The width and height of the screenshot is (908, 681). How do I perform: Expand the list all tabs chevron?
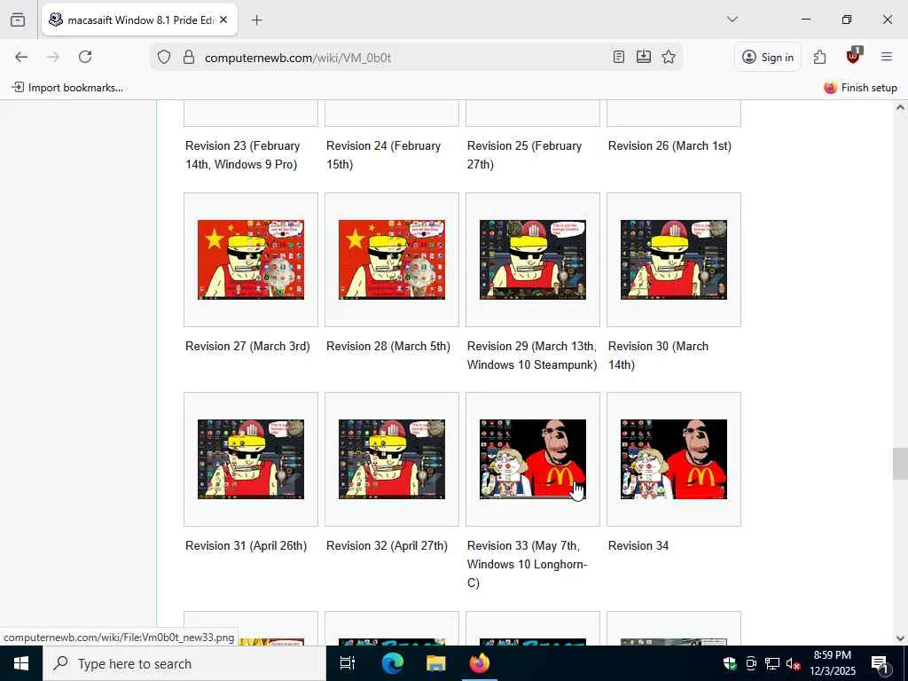(732, 20)
